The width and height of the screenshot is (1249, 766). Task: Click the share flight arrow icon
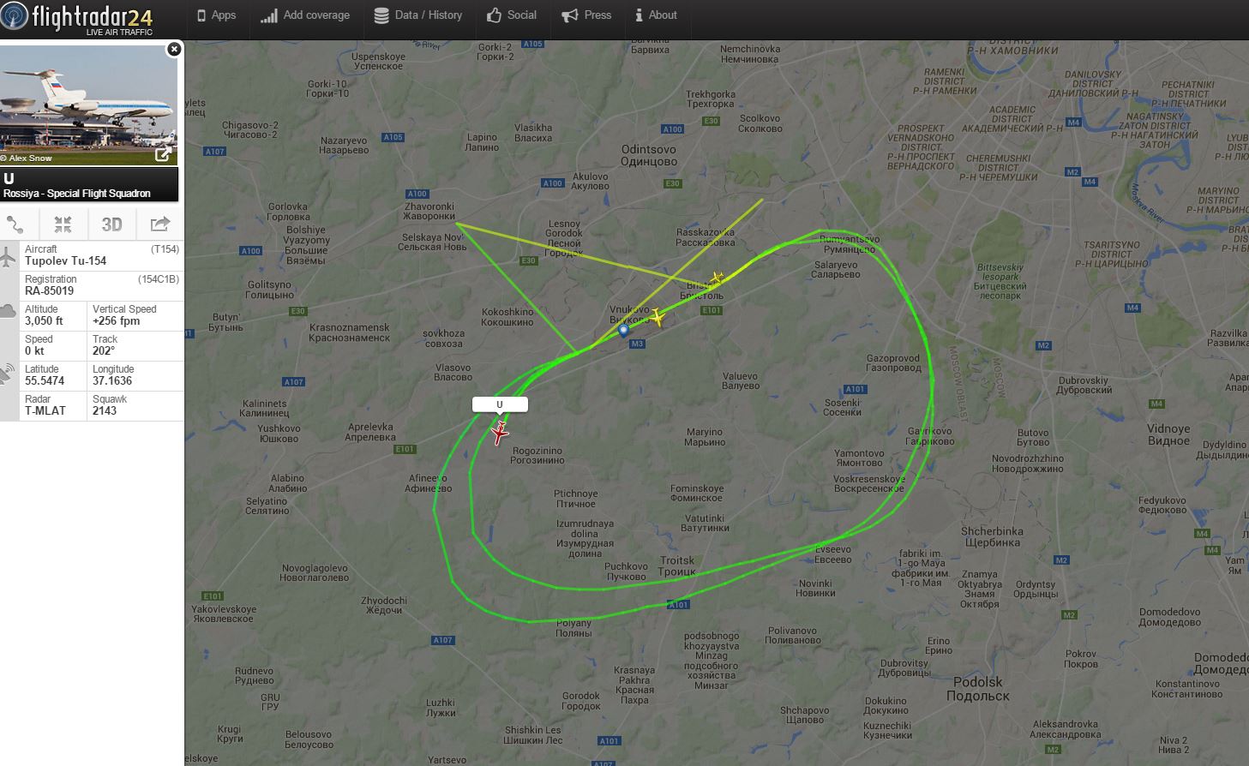point(160,224)
